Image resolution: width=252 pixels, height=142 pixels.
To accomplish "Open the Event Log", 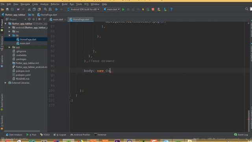I will (241, 135).
